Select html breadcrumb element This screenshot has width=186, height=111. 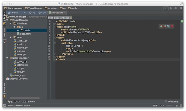[x=51, y=18]
